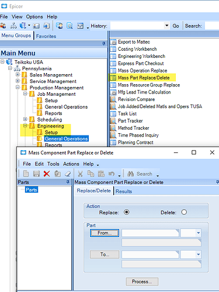This screenshot has height=292, width=219.
Task: Select the Replace/Delete tab
Action: 93,191
